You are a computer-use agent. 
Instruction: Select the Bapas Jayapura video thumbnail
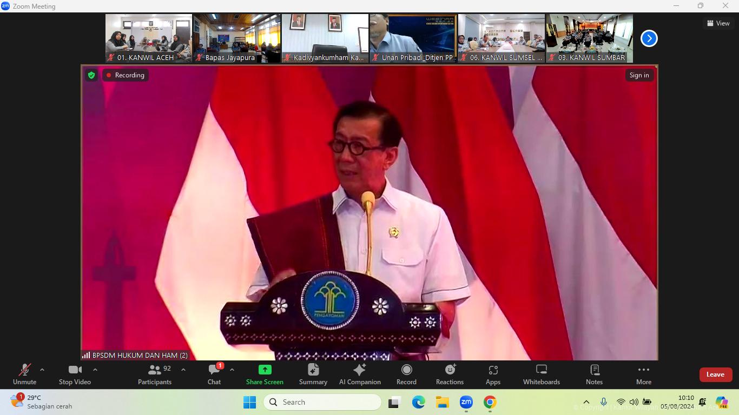[x=237, y=38]
